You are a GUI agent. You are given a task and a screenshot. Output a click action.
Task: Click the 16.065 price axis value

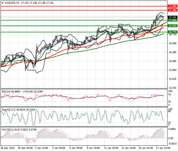click(173, 61)
